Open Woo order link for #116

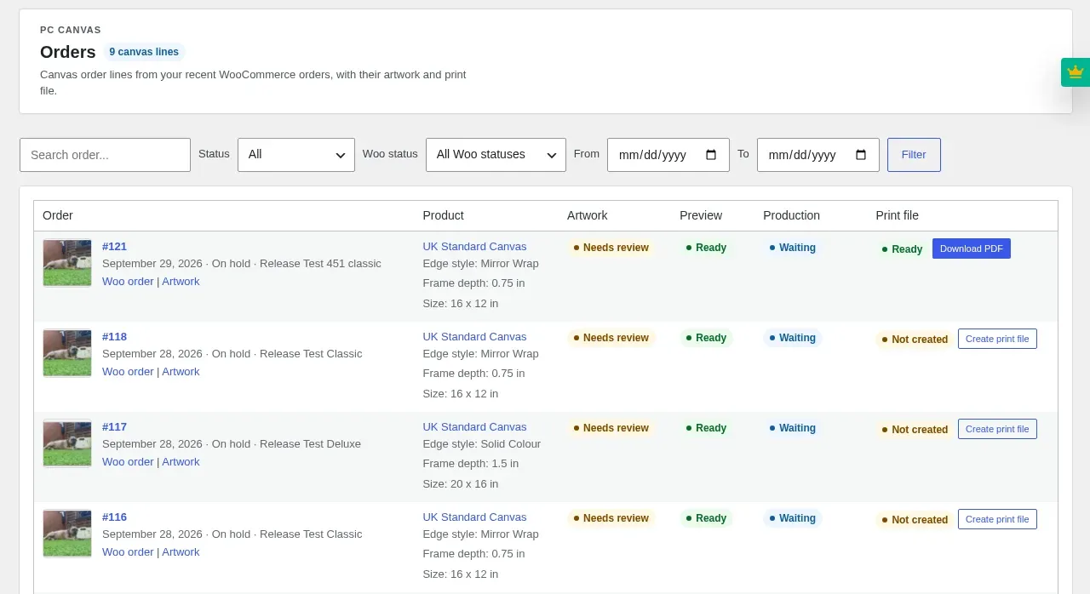[x=128, y=552]
